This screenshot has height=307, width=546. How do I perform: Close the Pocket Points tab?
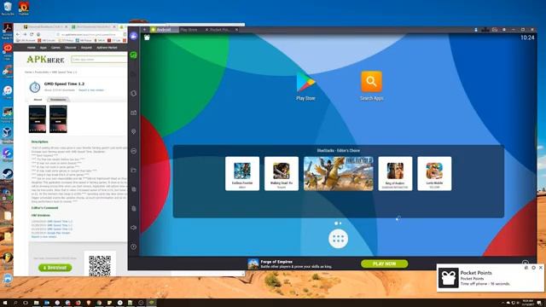[x=236, y=30]
